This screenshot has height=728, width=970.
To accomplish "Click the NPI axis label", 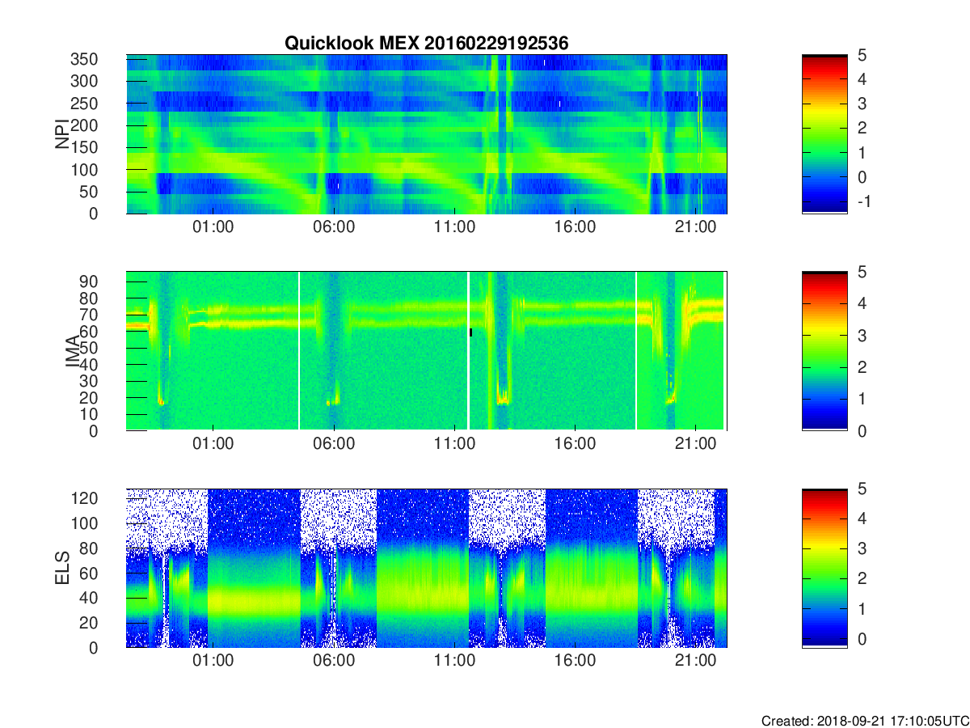I will pyautogui.click(x=62, y=133).
